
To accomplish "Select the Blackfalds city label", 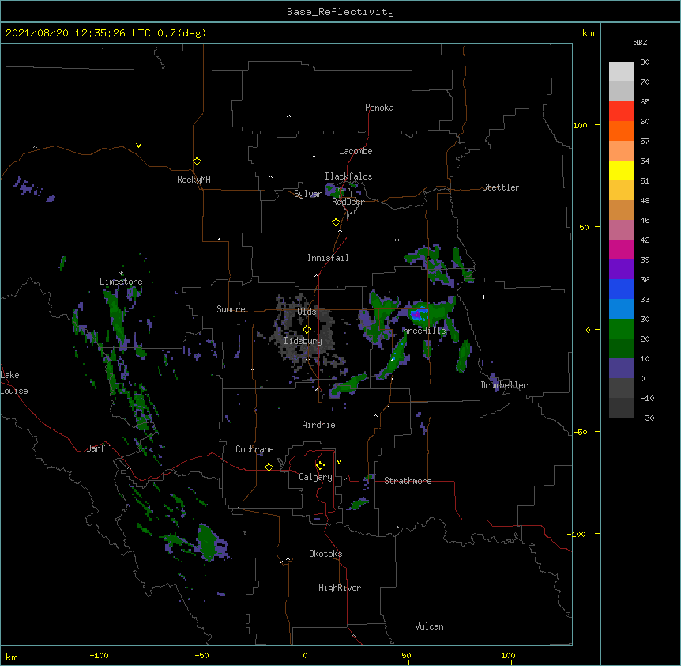I will click(x=348, y=176).
